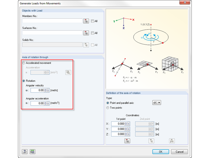Image resolution: width=210 pixels, height=158 pixels.
Task: Open the 2nd point Z value list arrow
Action: [153, 134]
